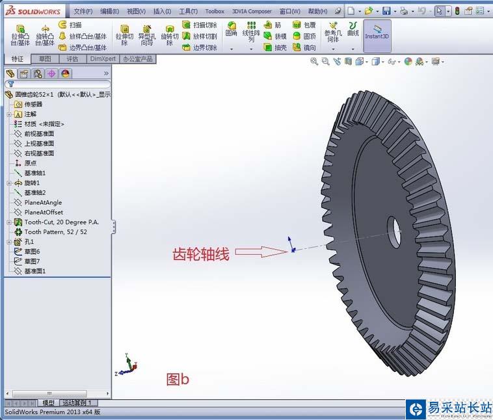Open the 参考几何体 reference geometry tool
Screen dimensions: 493x420
333,32
